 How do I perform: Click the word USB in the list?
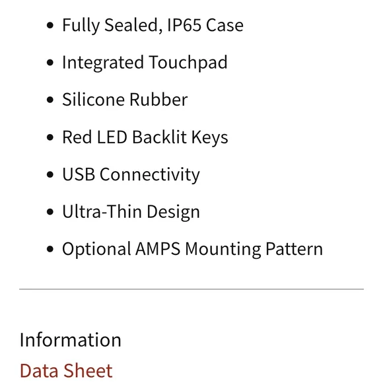(79, 174)
